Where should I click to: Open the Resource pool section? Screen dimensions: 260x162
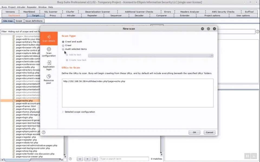pyautogui.click(x=49, y=79)
